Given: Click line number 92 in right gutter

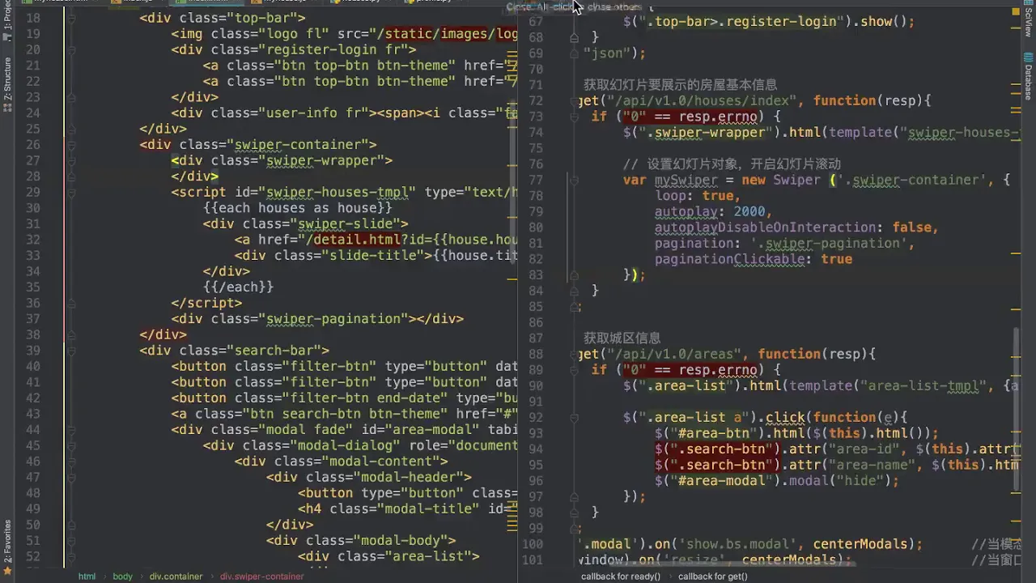Looking at the screenshot, I should (535, 418).
